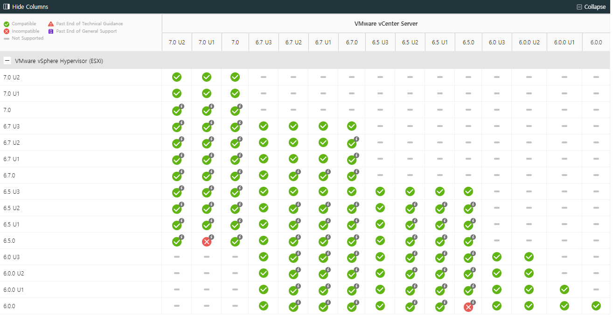
Task: Click the ESXi 6.7 U3 row label
Action: click(x=11, y=126)
